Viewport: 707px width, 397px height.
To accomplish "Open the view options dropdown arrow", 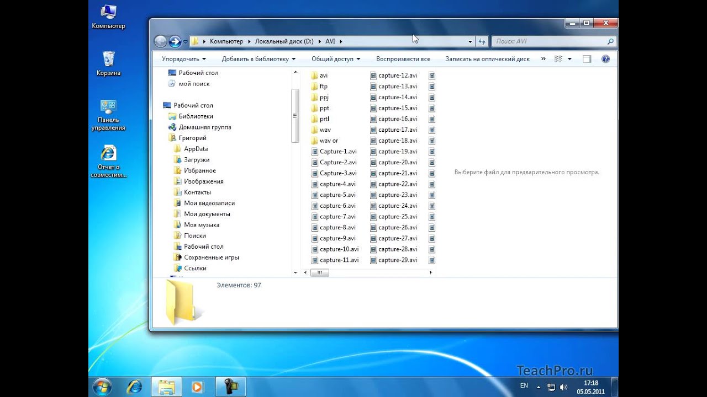I will [569, 59].
